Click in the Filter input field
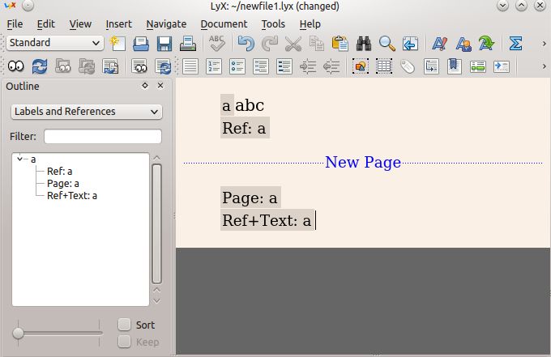The width and height of the screenshot is (551, 357). [x=103, y=136]
